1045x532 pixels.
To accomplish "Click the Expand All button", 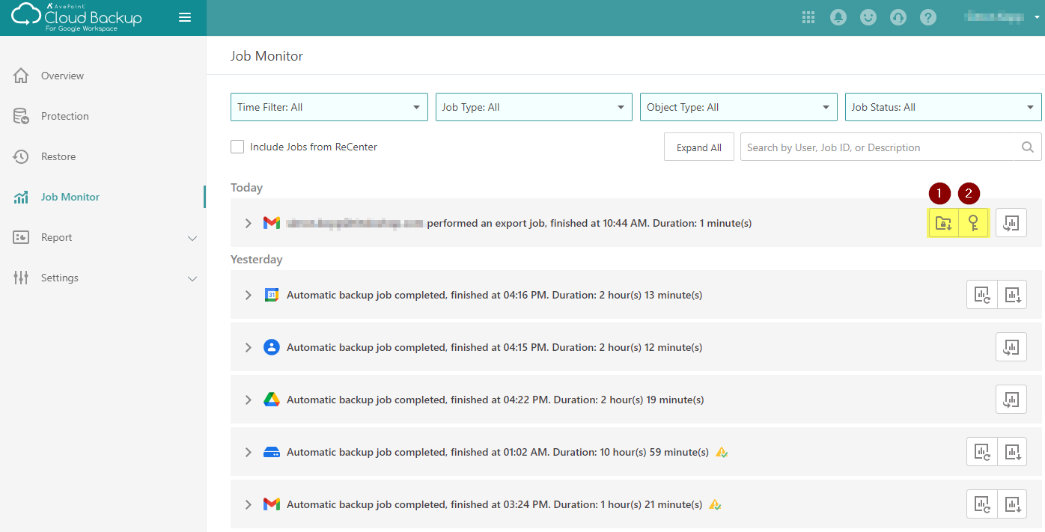I will [x=698, y=147].
